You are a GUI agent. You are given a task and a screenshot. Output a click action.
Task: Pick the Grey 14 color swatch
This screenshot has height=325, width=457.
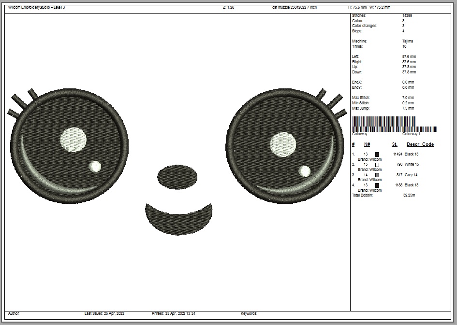[377, 175]
